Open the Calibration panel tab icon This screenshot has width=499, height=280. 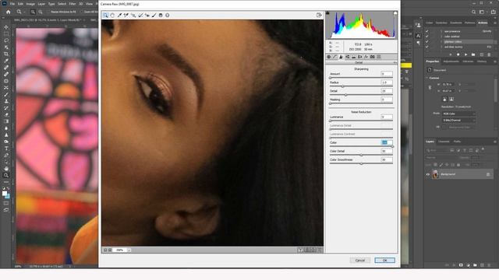pyautogui.click(x=373, y=57)
